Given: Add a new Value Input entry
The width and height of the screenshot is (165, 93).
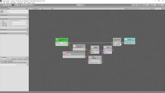Looking at the screenshot, I should [28, 31].
